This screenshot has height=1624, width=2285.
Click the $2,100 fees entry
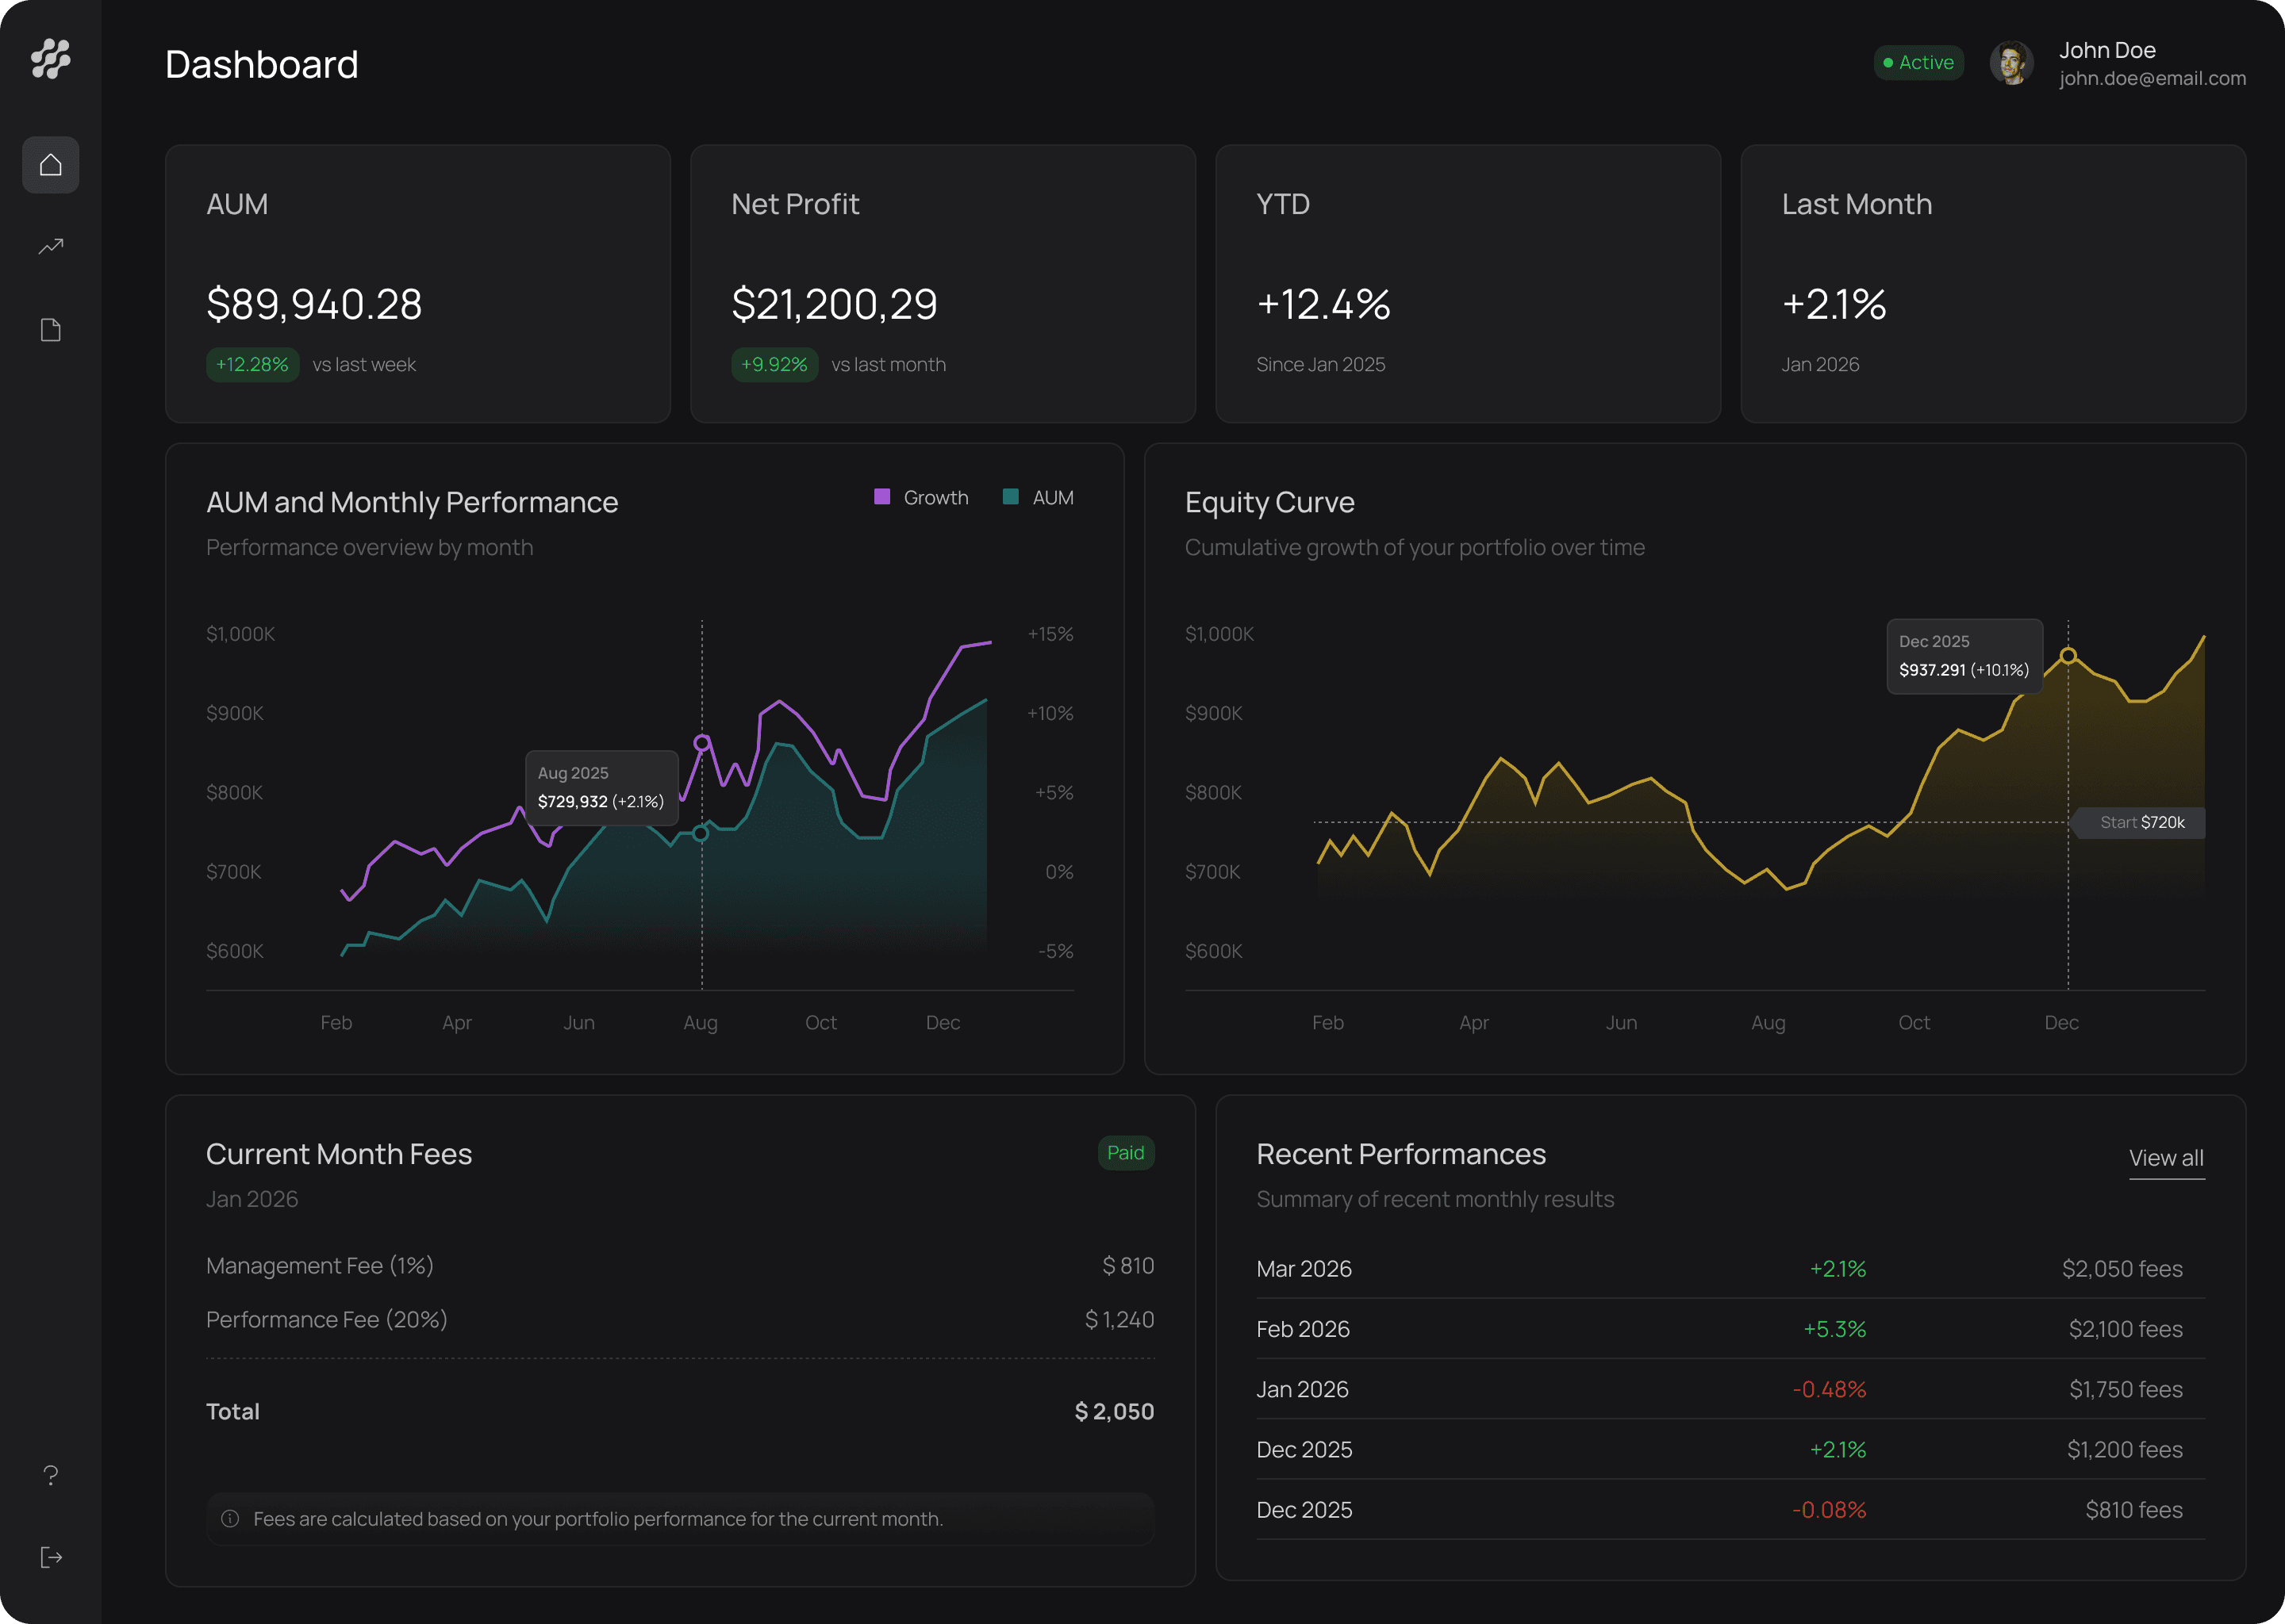coord(2125,1329)
